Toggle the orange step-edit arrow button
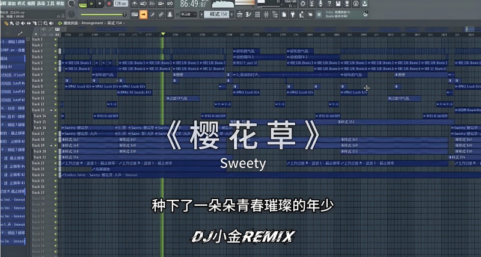Image resolution: width=481 pixels, height=257 pixels. point(143,14)
